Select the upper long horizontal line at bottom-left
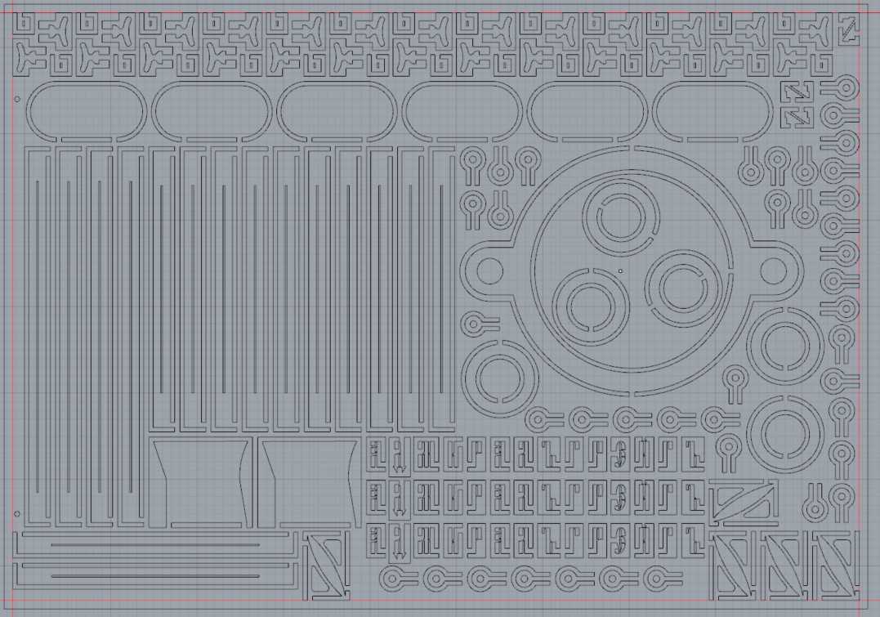Viewport: 880px width, 617px height. point(155,545)
